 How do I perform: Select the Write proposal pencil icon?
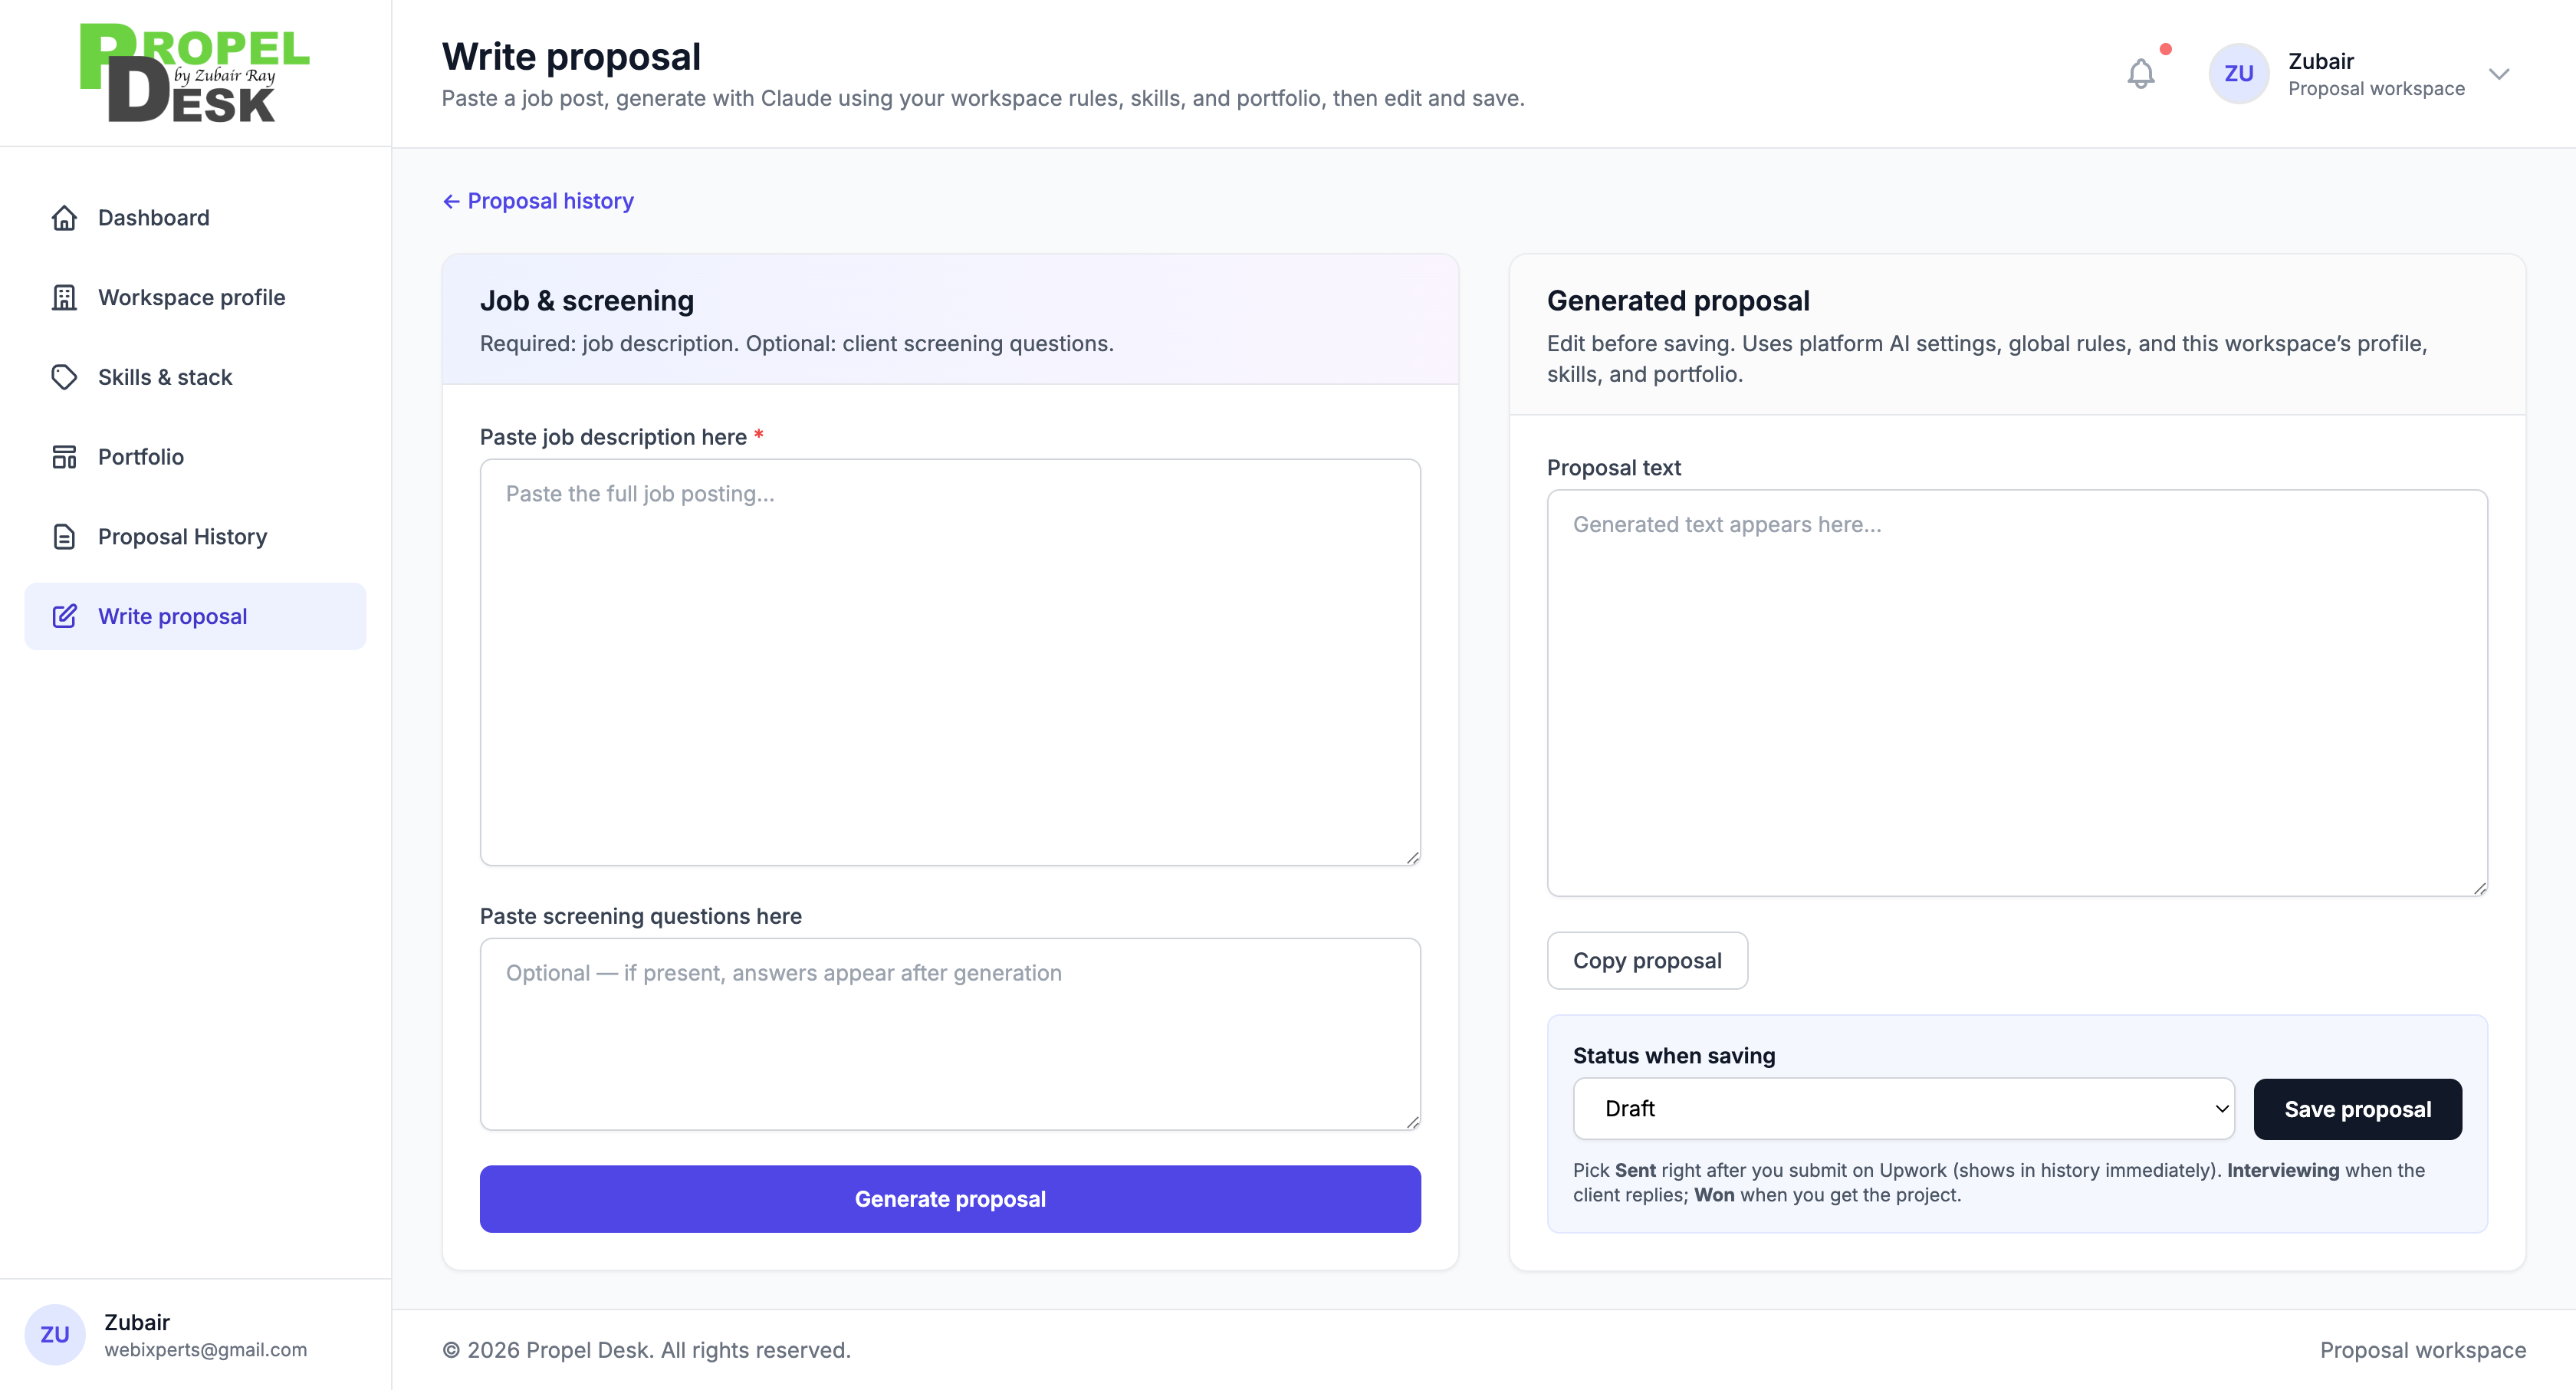pyautogui.click(x=64, y=616)
